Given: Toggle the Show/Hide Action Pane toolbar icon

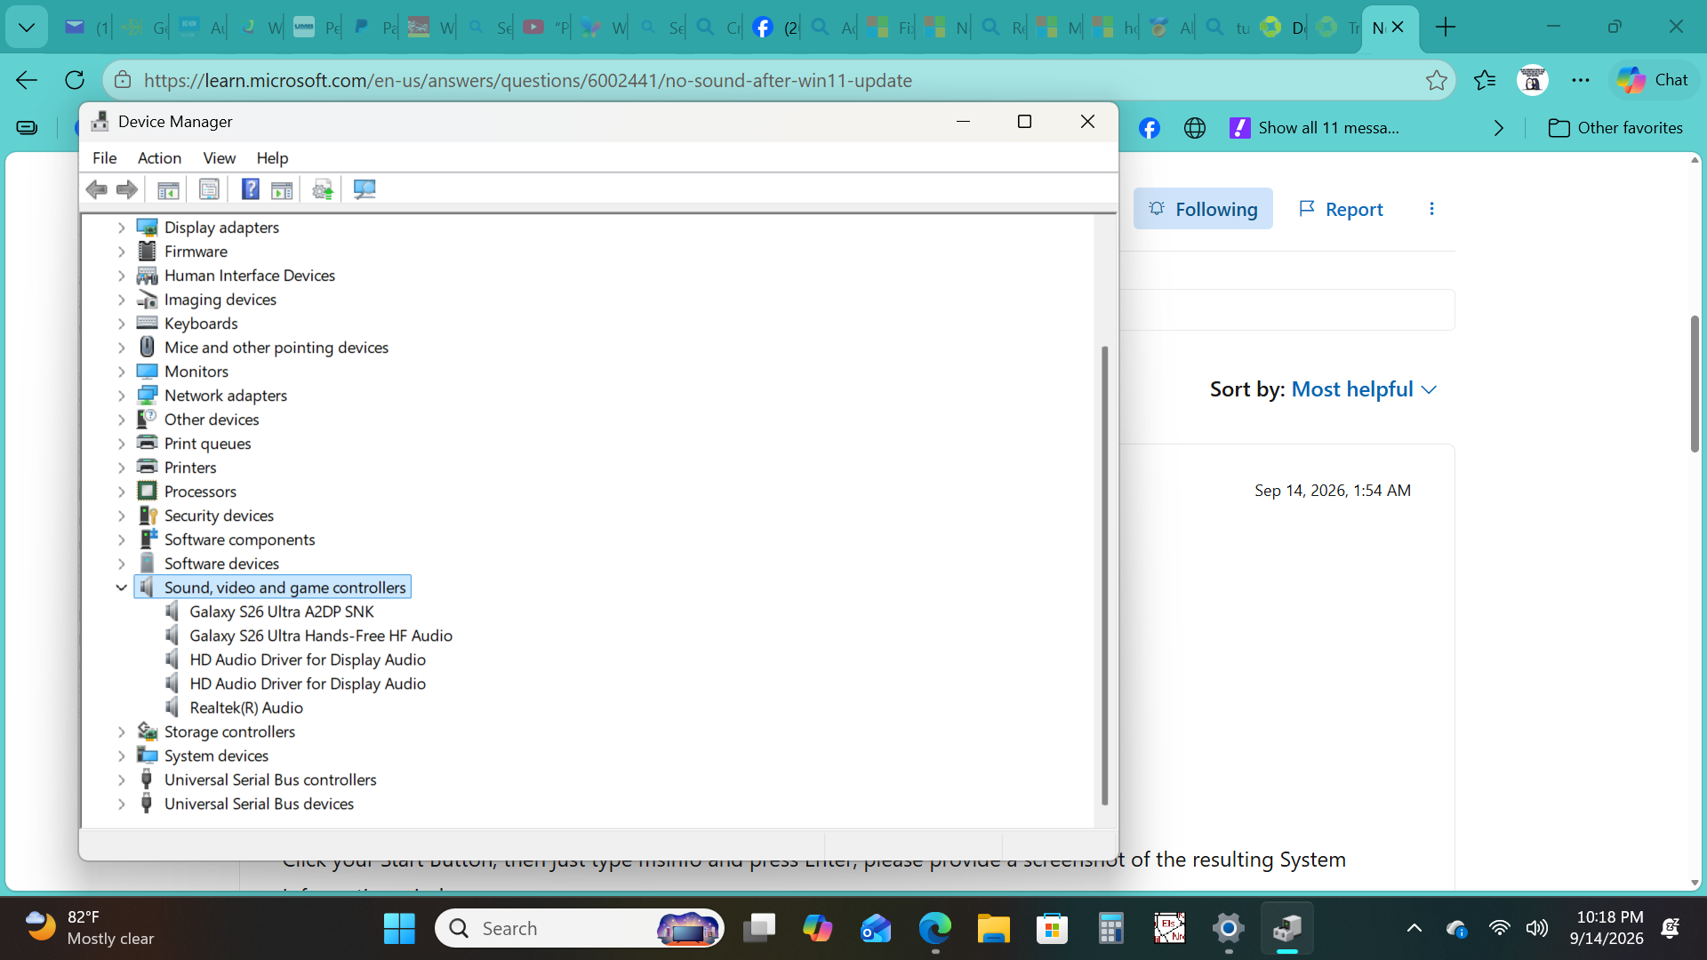Looking at the screenshot, I should click(282, 189).
